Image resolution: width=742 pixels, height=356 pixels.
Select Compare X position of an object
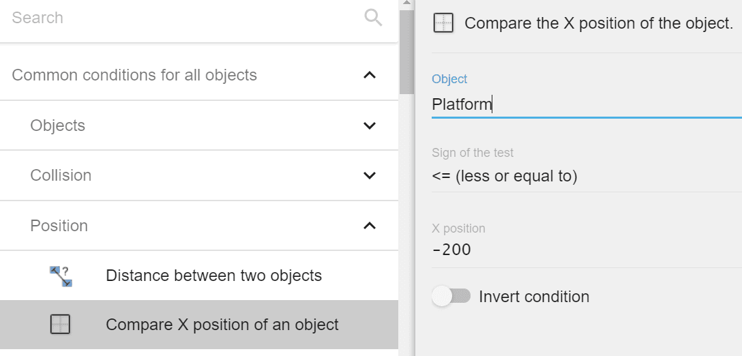(222, 325)
